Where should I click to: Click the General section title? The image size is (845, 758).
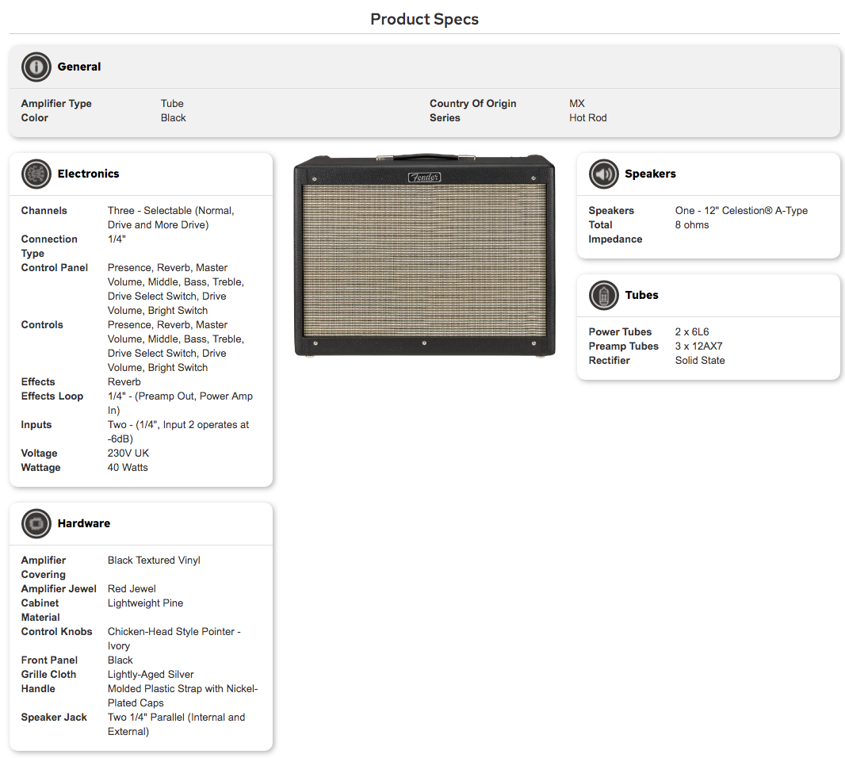[79, 67]
